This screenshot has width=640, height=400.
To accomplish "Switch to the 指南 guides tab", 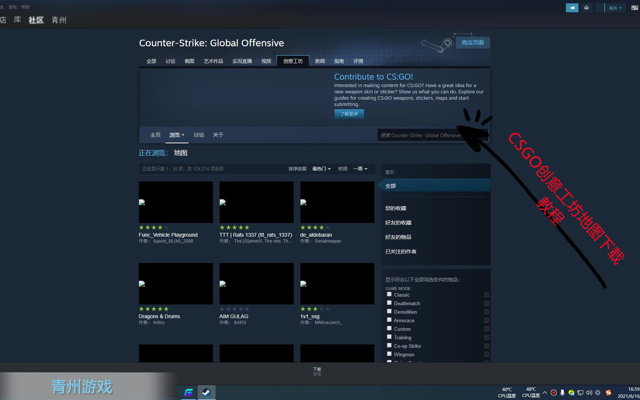I will point(339,61).
